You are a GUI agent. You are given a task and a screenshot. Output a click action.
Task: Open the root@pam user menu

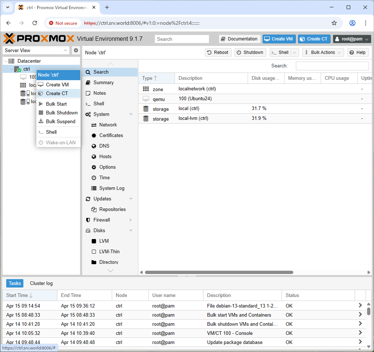coord(352,39)
